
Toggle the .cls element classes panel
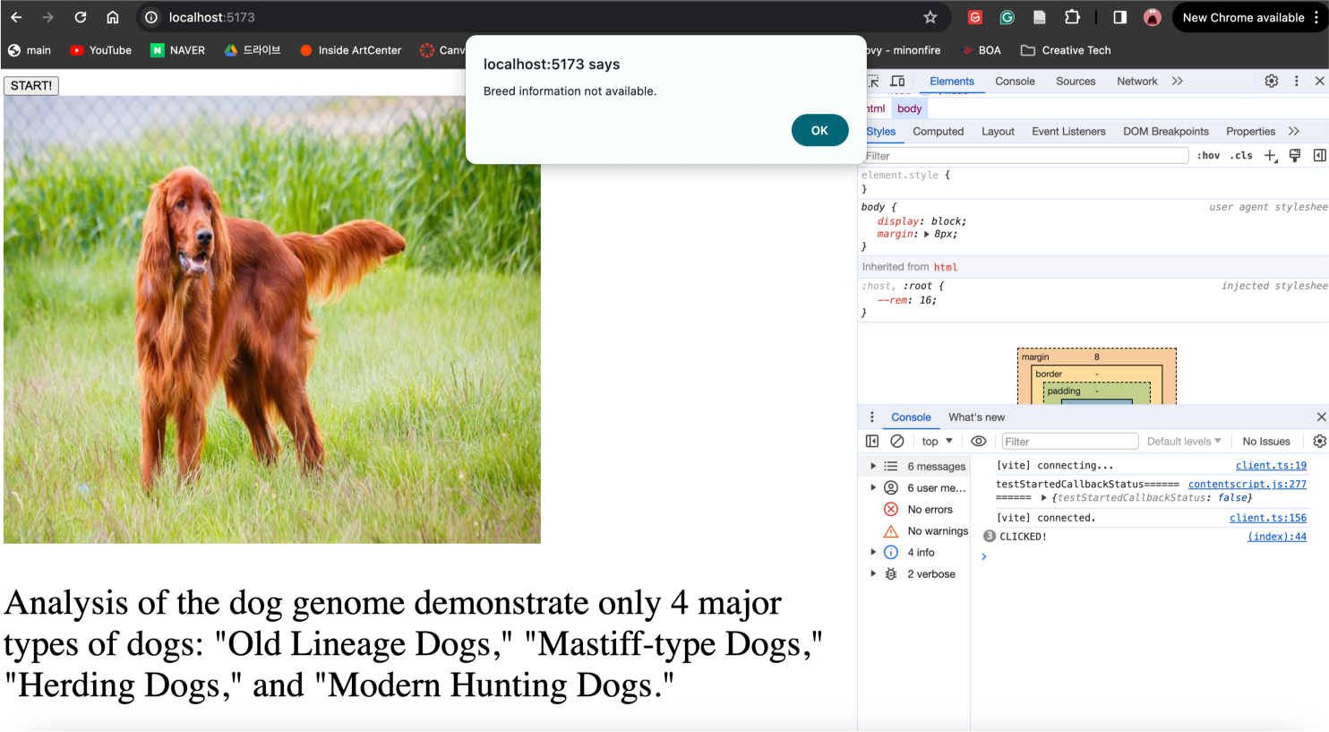click(1241, 156)
